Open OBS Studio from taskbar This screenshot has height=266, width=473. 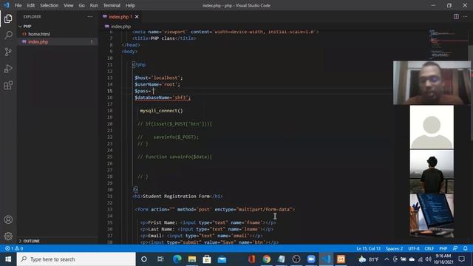coord(296,259)
